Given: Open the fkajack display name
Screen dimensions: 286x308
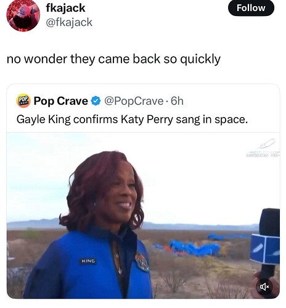Looking at the screenshot, I should click(x=65, y=8).
